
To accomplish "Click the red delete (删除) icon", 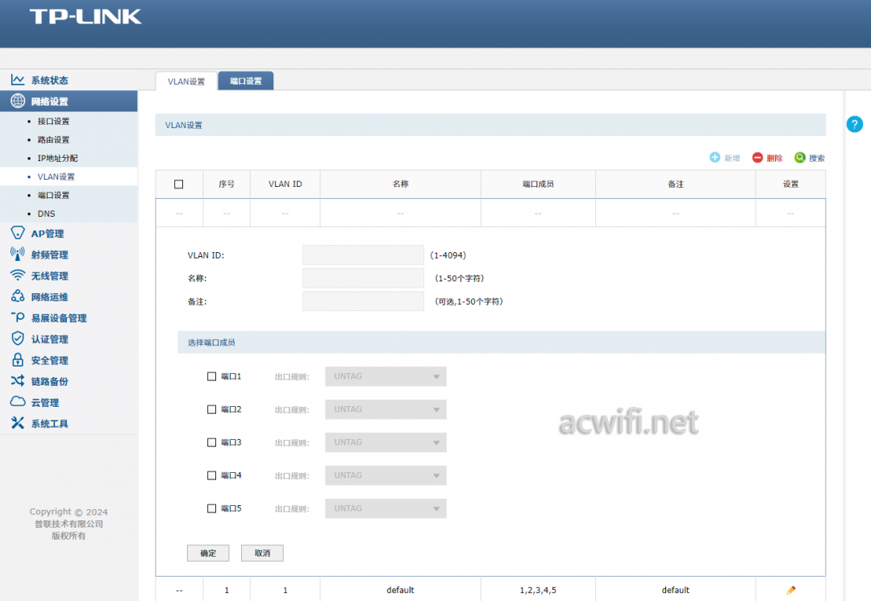I will (x=757, y=158).
